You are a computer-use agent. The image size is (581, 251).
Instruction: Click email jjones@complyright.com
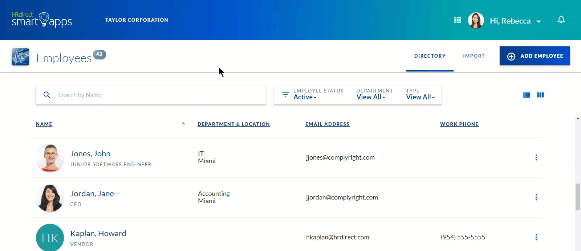(340, 157)
